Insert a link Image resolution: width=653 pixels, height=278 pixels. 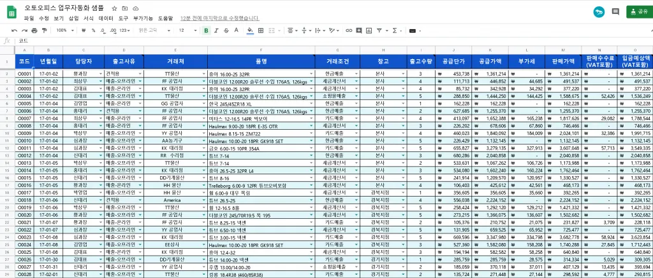(x=349, y=31)
